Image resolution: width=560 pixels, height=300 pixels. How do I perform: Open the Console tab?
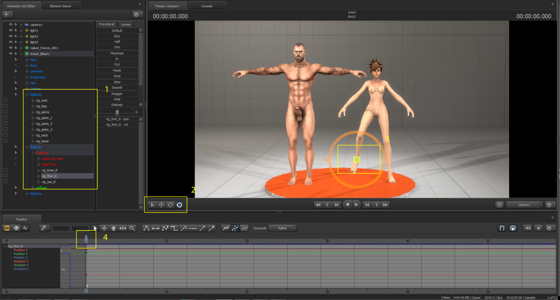pos(206,6)
